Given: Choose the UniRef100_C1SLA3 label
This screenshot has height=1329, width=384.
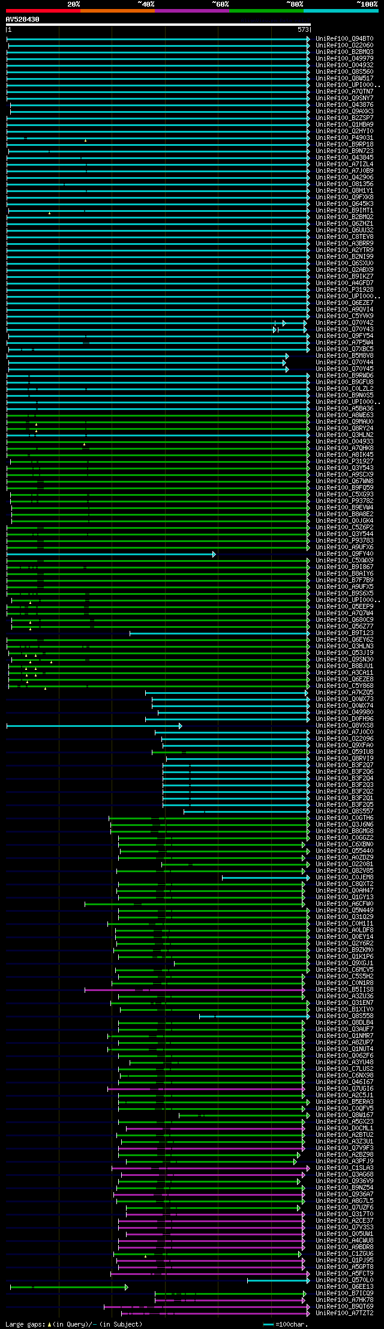Looking at the screenshot, I should point(344,1168).
